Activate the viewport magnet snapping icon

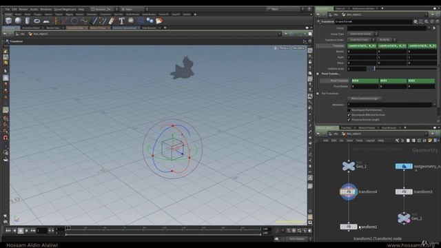(x=6, y=138)
